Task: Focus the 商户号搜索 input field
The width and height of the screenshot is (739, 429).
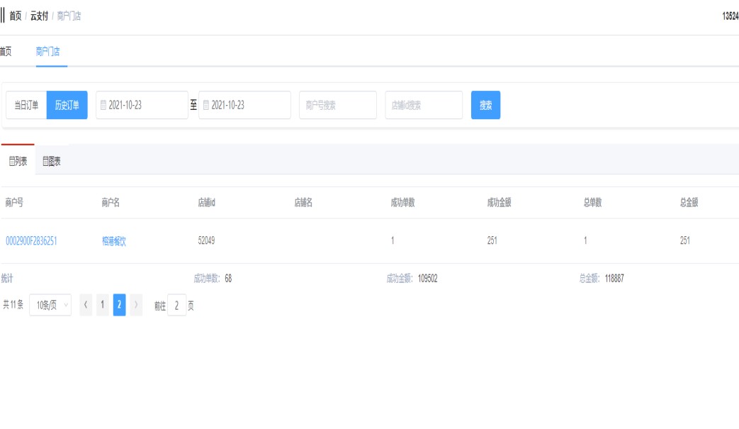Action: (x=337, y=105)
